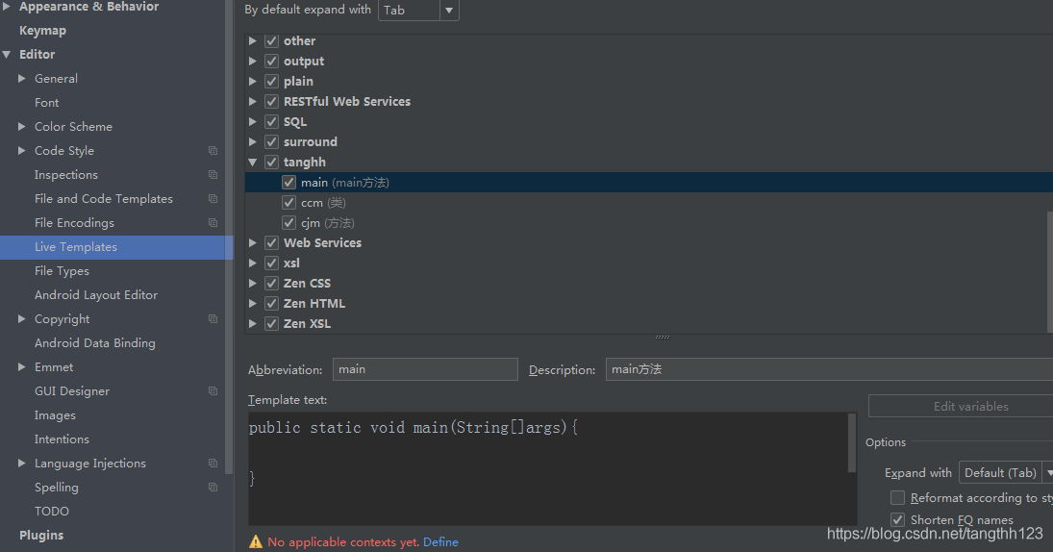The width and height of the screenshot is (1053, 552).
Task: Select File Types in the settings sidebar
Action: [62, 271]
